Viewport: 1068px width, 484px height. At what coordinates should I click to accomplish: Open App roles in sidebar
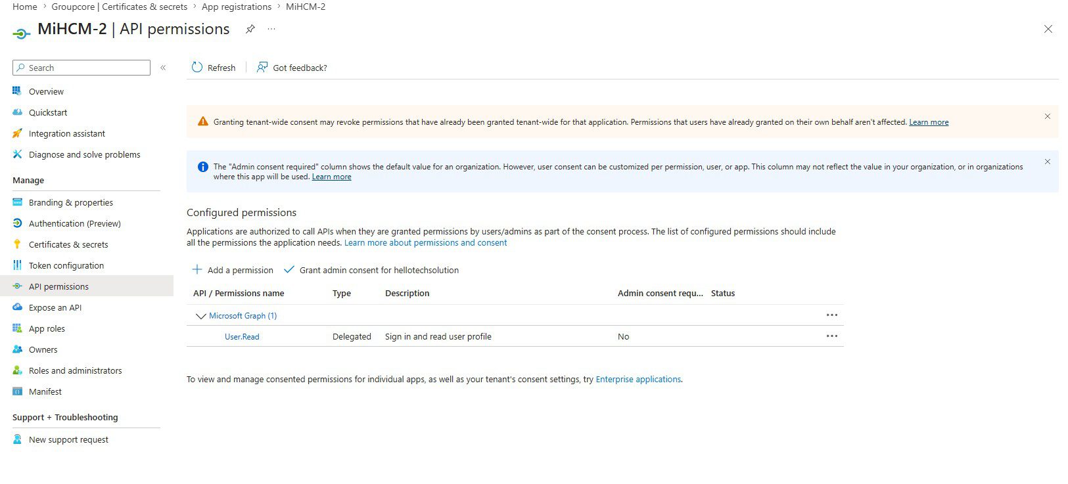[x=47, y=328]
